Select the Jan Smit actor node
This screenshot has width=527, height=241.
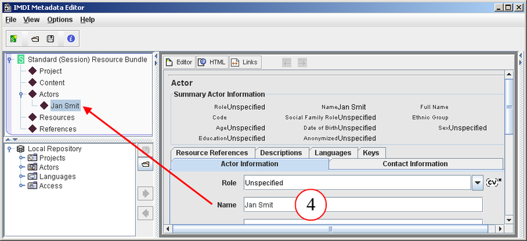click(x=65, y=106)
